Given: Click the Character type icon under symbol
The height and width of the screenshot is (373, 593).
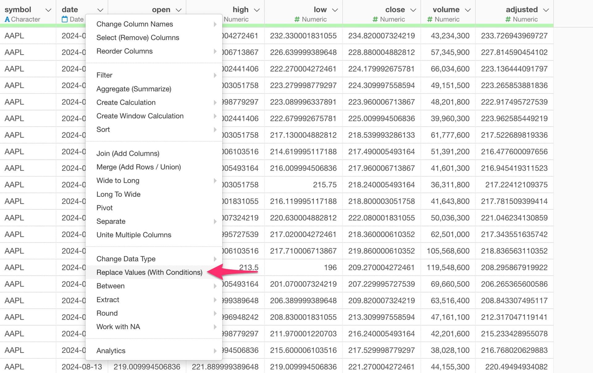Looking at the screenshot, I should (7, 19).
